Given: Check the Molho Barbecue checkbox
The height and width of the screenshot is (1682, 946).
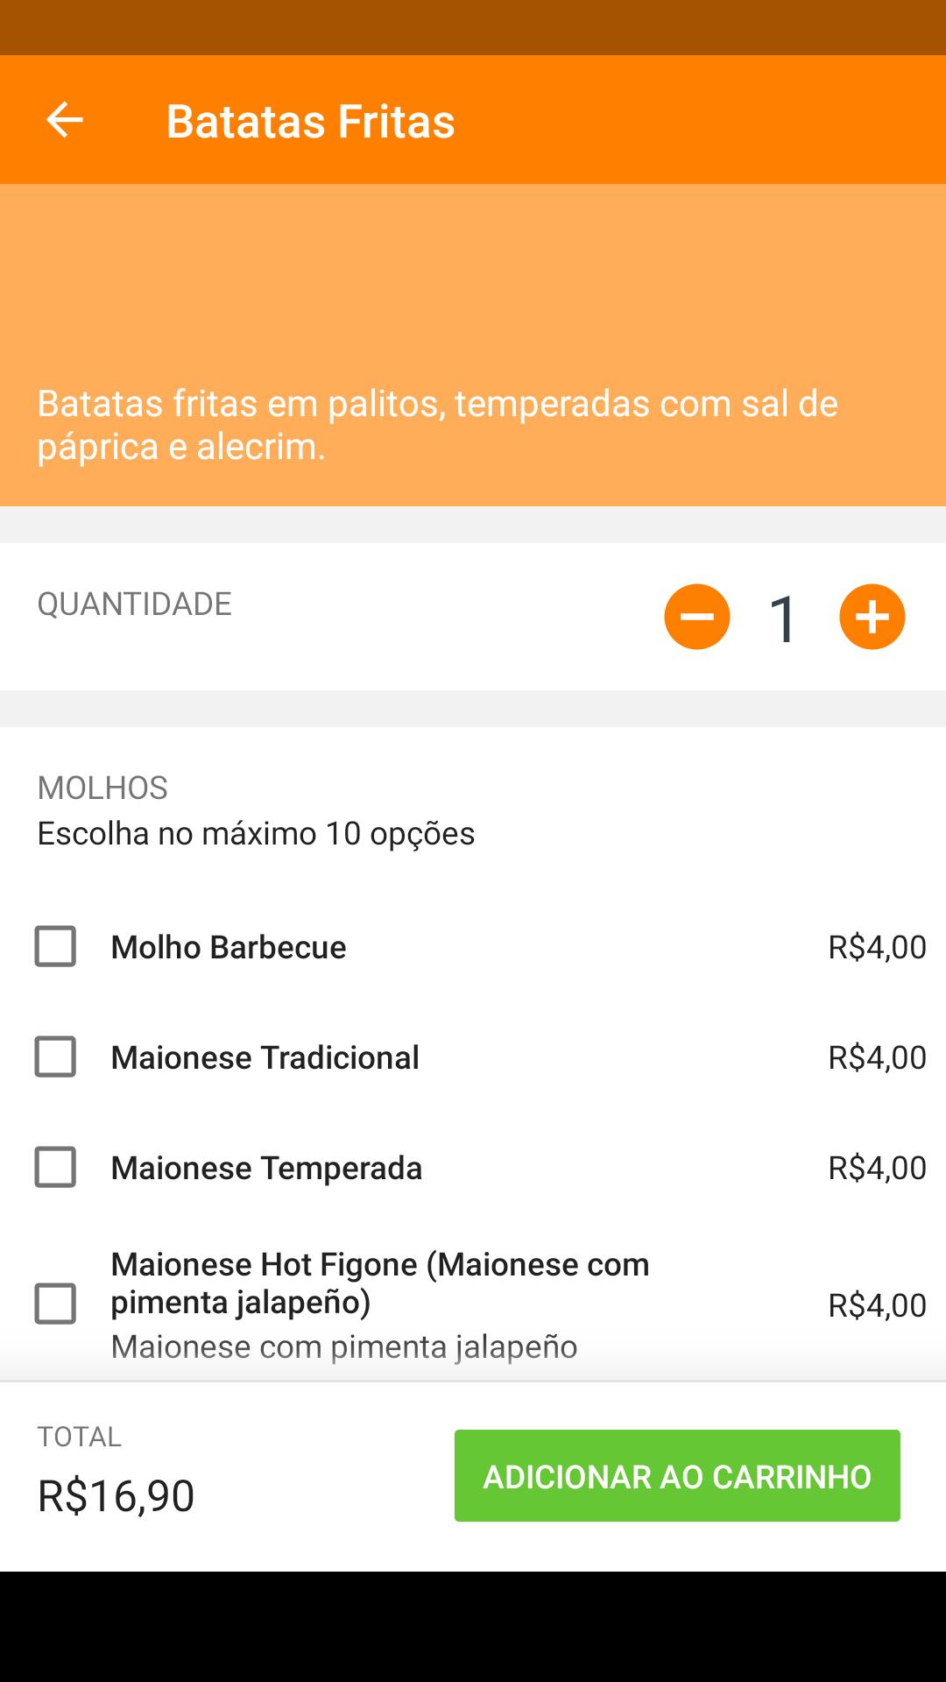Looking at the screenshot, I should [x=55, y=946].
